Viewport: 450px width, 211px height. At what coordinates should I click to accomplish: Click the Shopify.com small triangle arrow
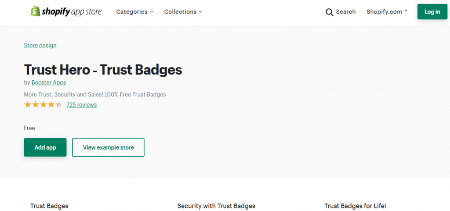click(x=406, y=11)
